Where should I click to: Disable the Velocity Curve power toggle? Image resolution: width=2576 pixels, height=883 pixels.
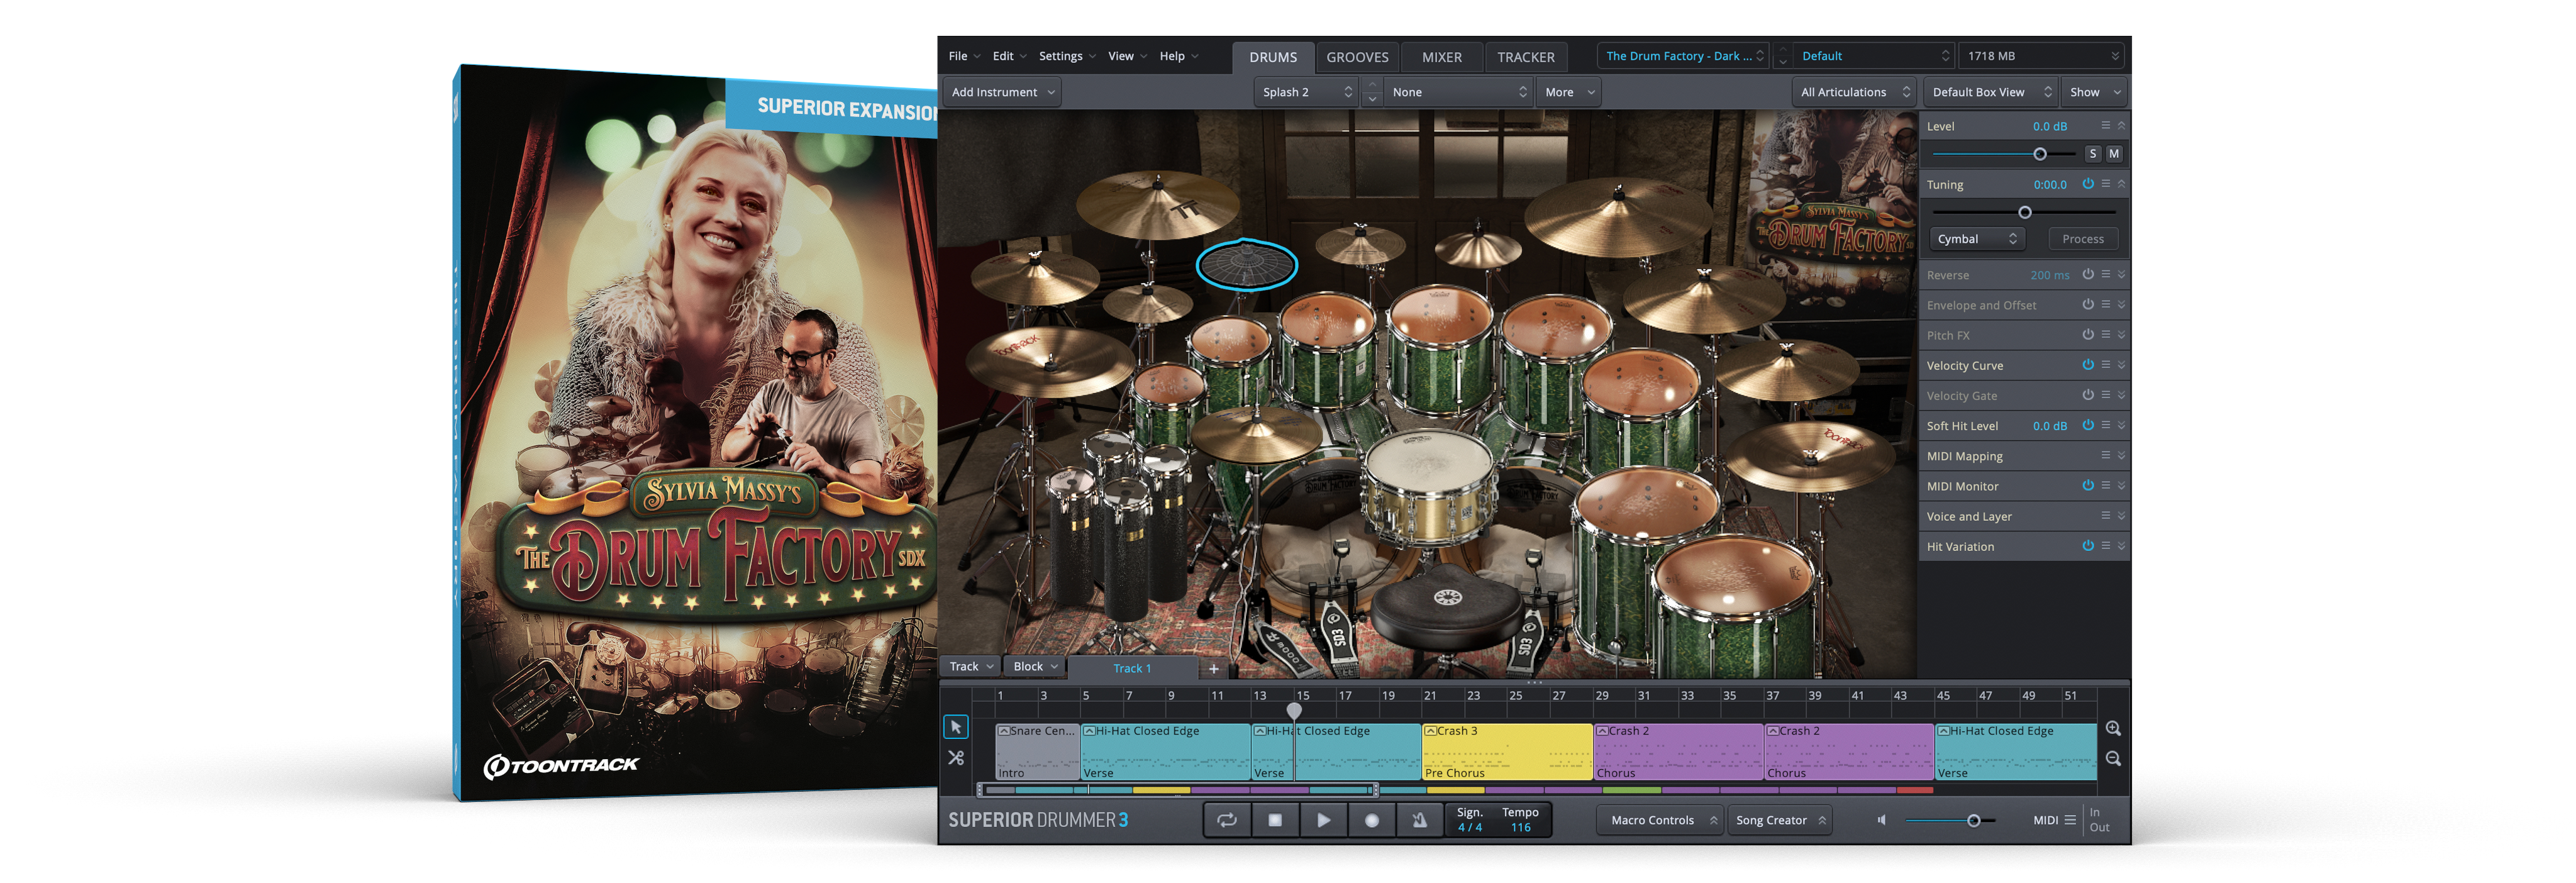2087,365
